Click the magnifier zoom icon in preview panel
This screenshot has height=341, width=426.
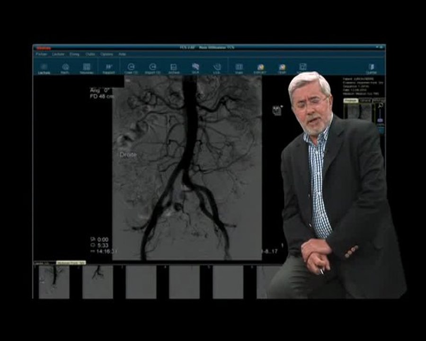381,105
